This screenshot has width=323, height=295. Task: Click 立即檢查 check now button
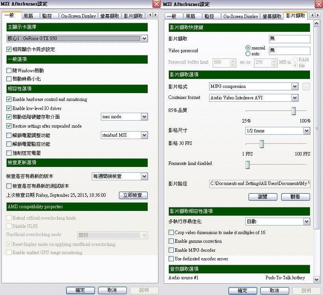[x=133, y=195]
